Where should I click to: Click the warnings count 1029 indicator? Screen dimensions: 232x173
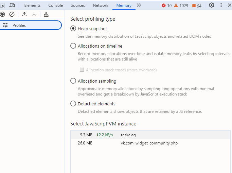point(181,6)
